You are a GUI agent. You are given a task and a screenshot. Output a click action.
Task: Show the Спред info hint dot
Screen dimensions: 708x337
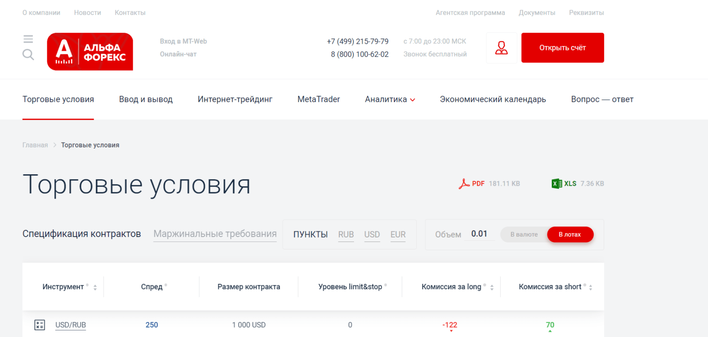pyautogui.click(x=166, y=285)
